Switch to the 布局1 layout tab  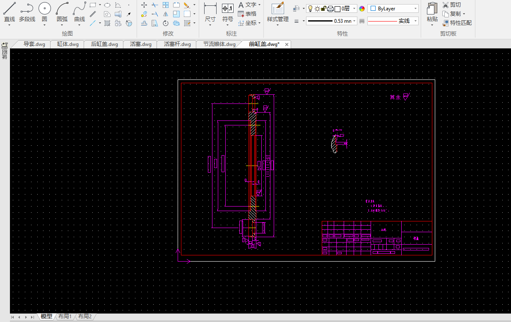click(65, 317)
